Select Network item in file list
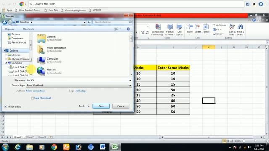Viewport: 269px width, 151px height. tap(49, 71)
